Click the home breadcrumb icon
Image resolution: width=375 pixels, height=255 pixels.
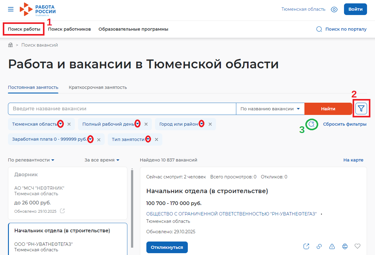pos(10,45)
